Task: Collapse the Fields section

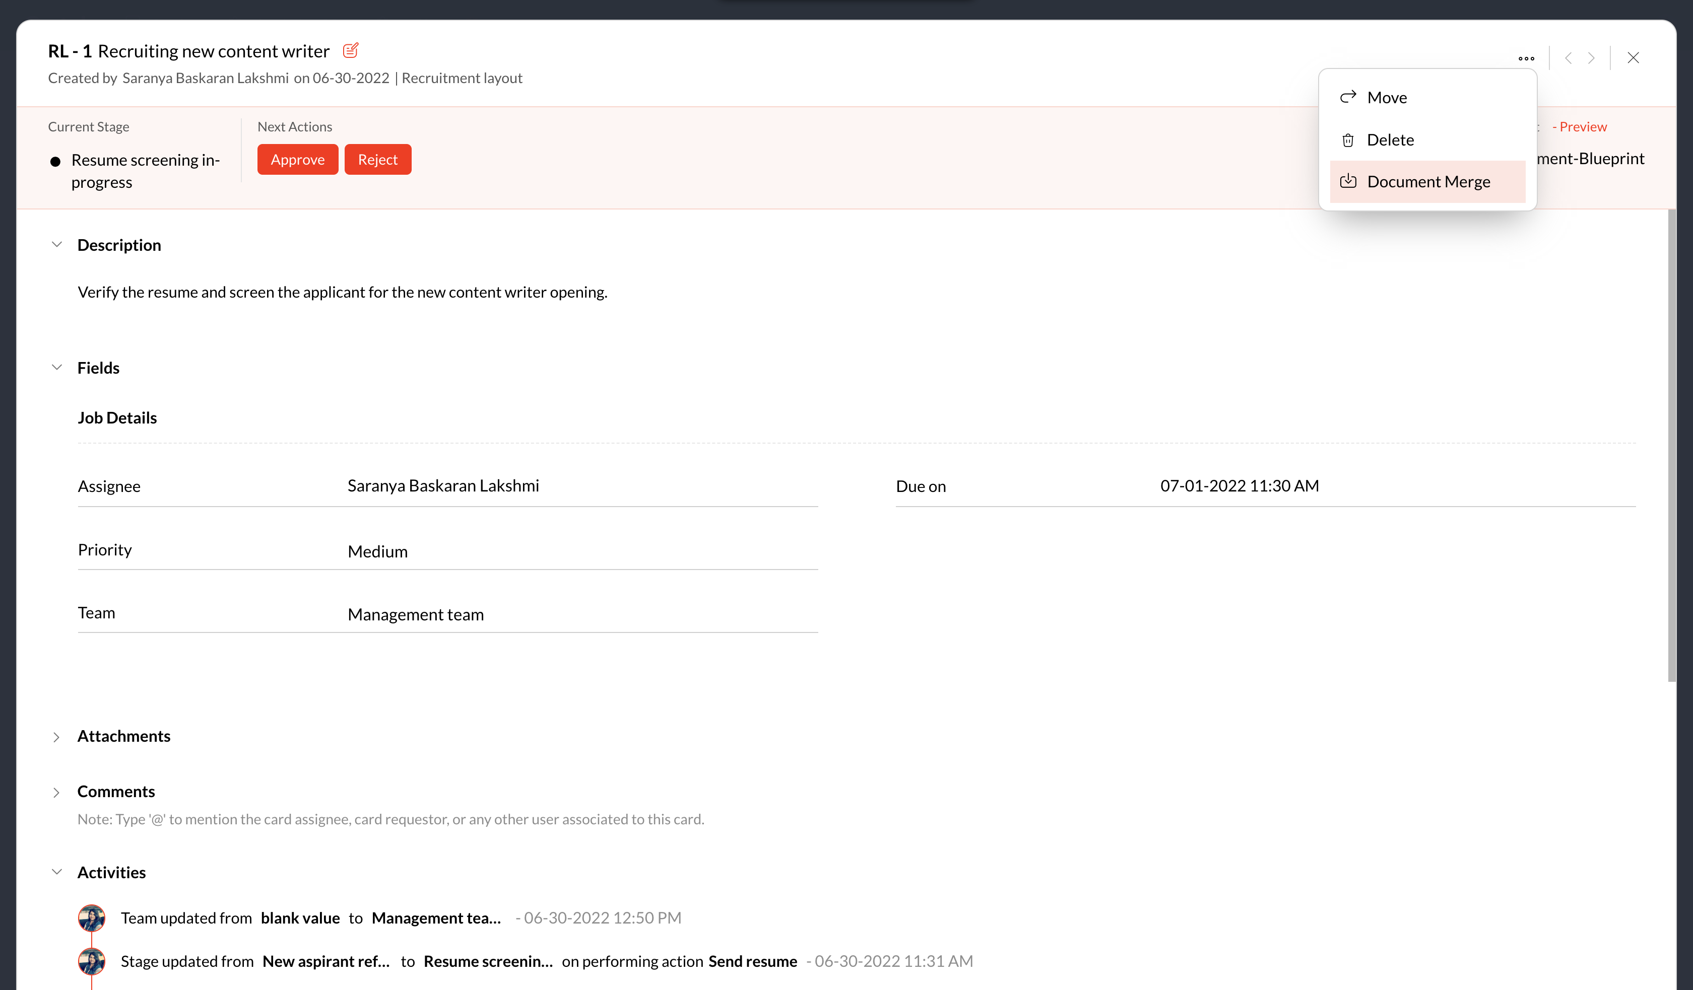Action: (57, 368)
